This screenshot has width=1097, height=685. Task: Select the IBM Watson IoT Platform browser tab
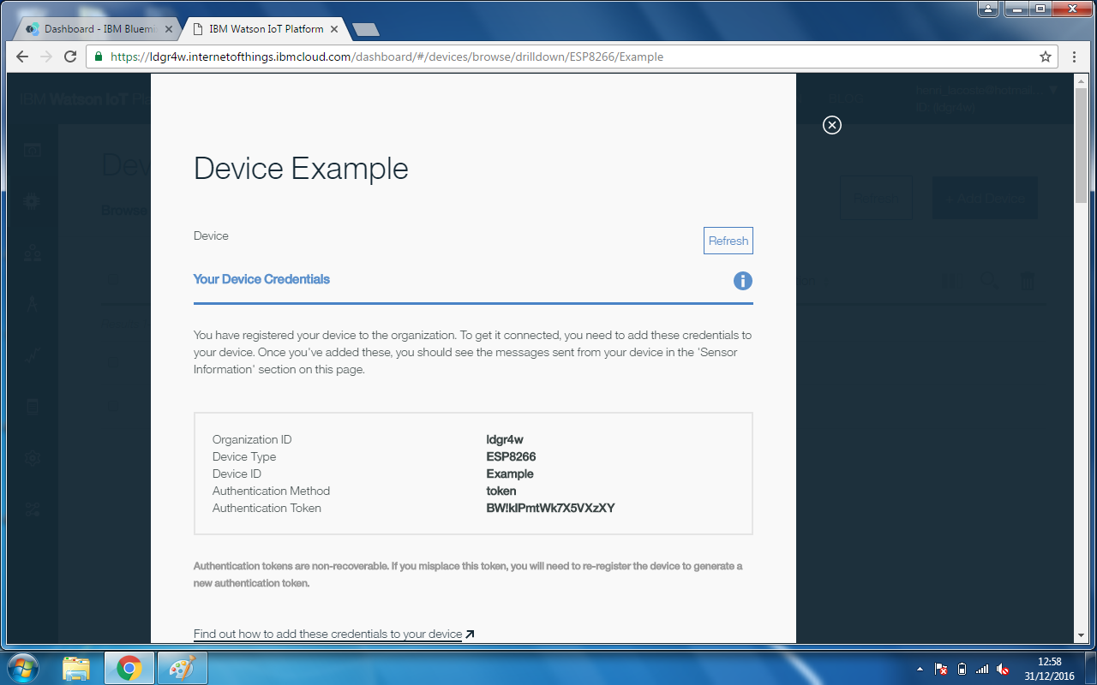(266, 29)
